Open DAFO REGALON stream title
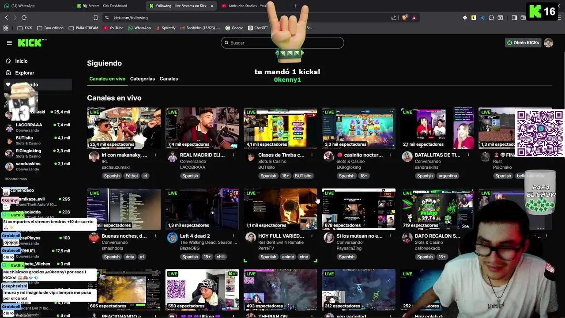The width and height of the screenshot is (565, 318). click(x=437, y=236)
